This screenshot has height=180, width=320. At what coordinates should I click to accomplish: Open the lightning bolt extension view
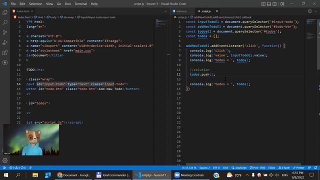(x=5, y=62)
